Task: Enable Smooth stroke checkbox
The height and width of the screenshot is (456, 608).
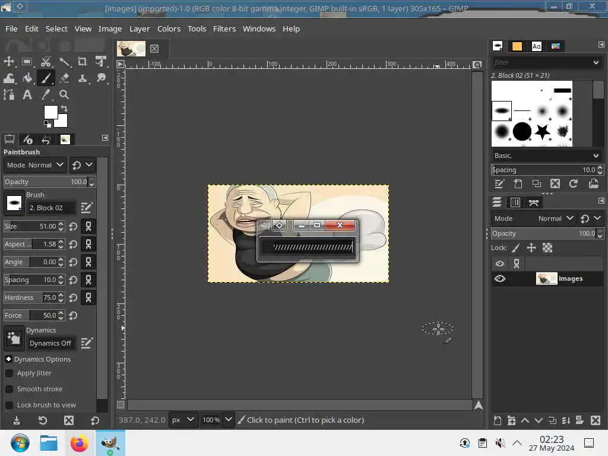Action: [9, 389]
